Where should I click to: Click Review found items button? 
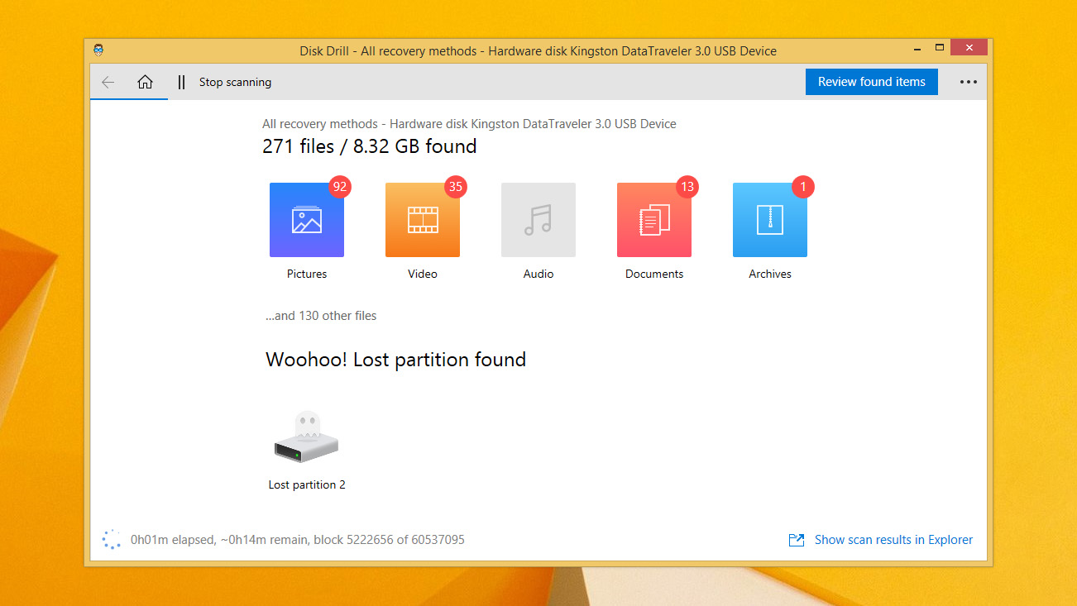coord(872,82)
